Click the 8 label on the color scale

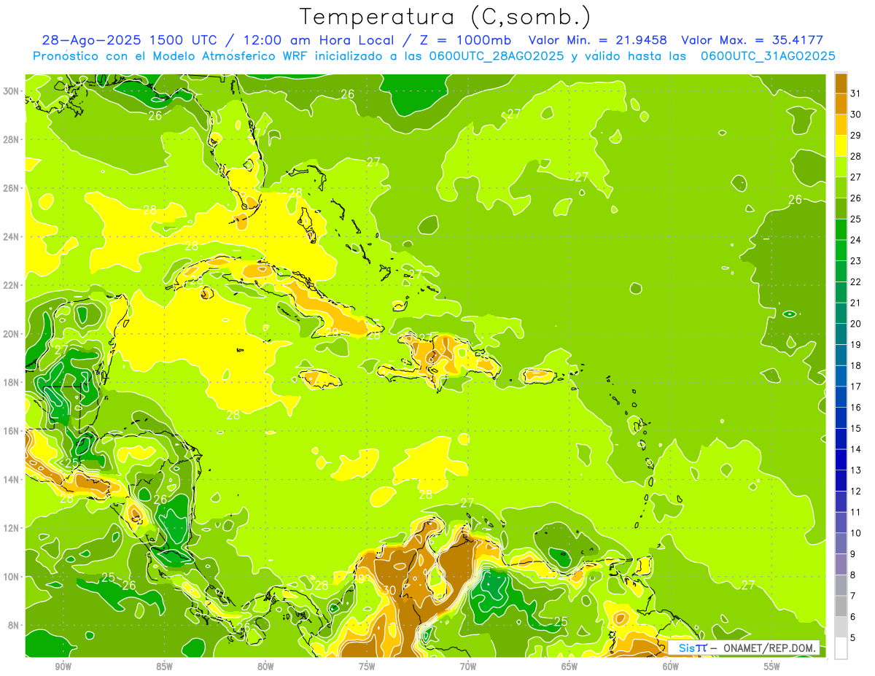(853, 575)
